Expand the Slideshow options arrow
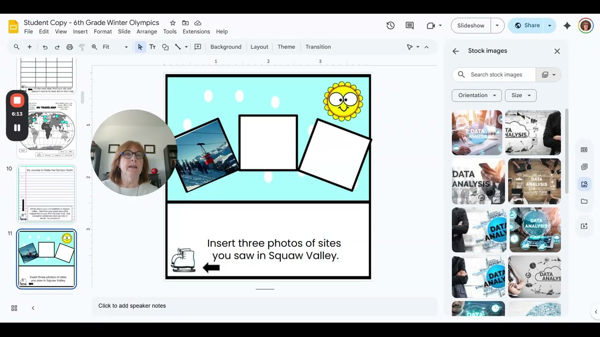This screenshot has height=337, width=600. (497, 26)
